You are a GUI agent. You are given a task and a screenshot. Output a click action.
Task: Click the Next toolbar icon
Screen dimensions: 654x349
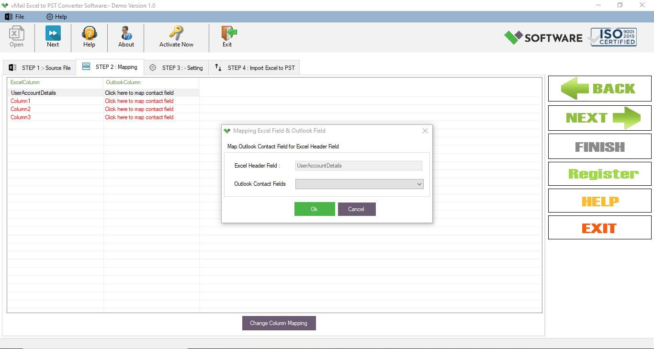[x=53, y=37]
